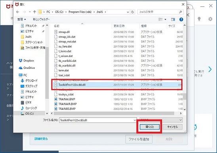Open the view options dropdown arrow
The height and width of the screenshot is (153, 217).
[x=166, y=19]
